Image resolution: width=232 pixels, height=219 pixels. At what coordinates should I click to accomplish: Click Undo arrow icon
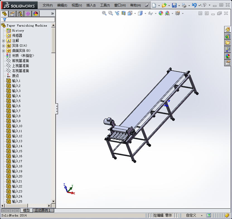tap(194, 5)
